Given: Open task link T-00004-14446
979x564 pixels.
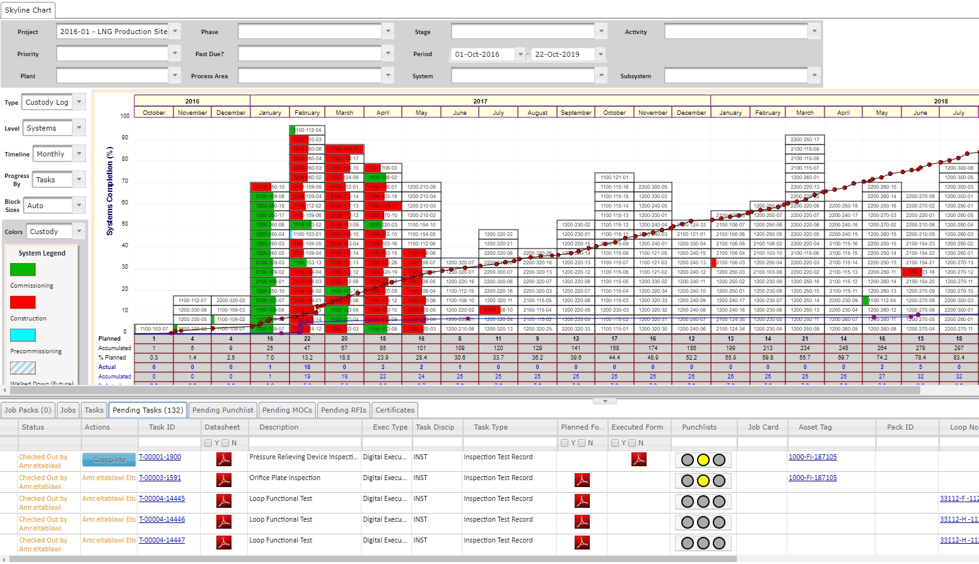Looking at the screenshot, I should click(x=162, y=519).
